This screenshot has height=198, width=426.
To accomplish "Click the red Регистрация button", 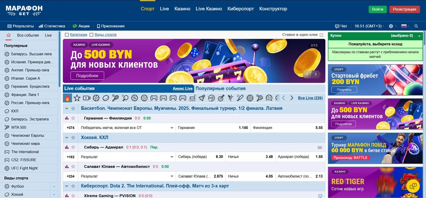I will tap(404, 9).
